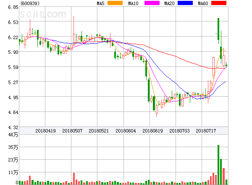Click the 20180507 date label
The image size is (252, 185).
click(72, 131)
